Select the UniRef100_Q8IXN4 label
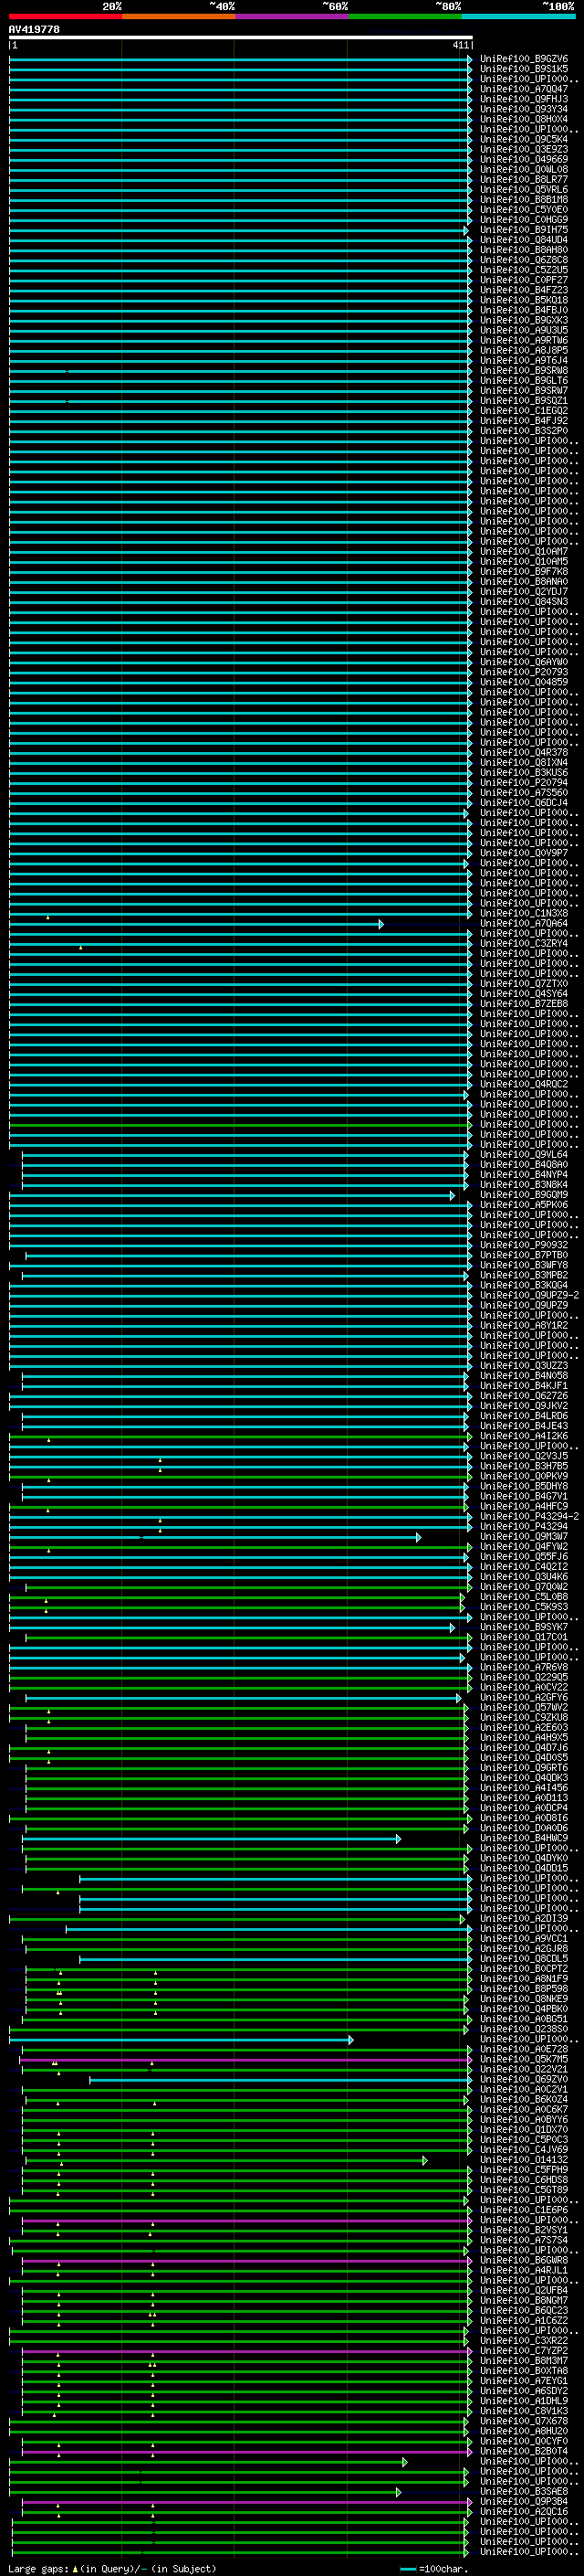The image size is (584, 2576). 524,763
